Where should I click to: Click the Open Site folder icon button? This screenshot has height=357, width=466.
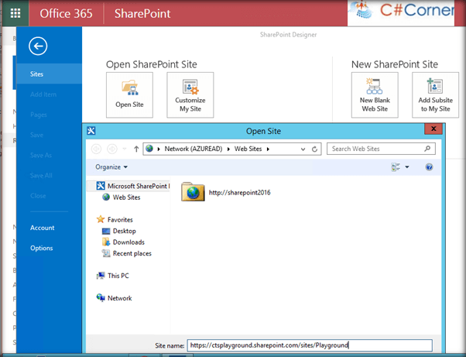point(129,94)
